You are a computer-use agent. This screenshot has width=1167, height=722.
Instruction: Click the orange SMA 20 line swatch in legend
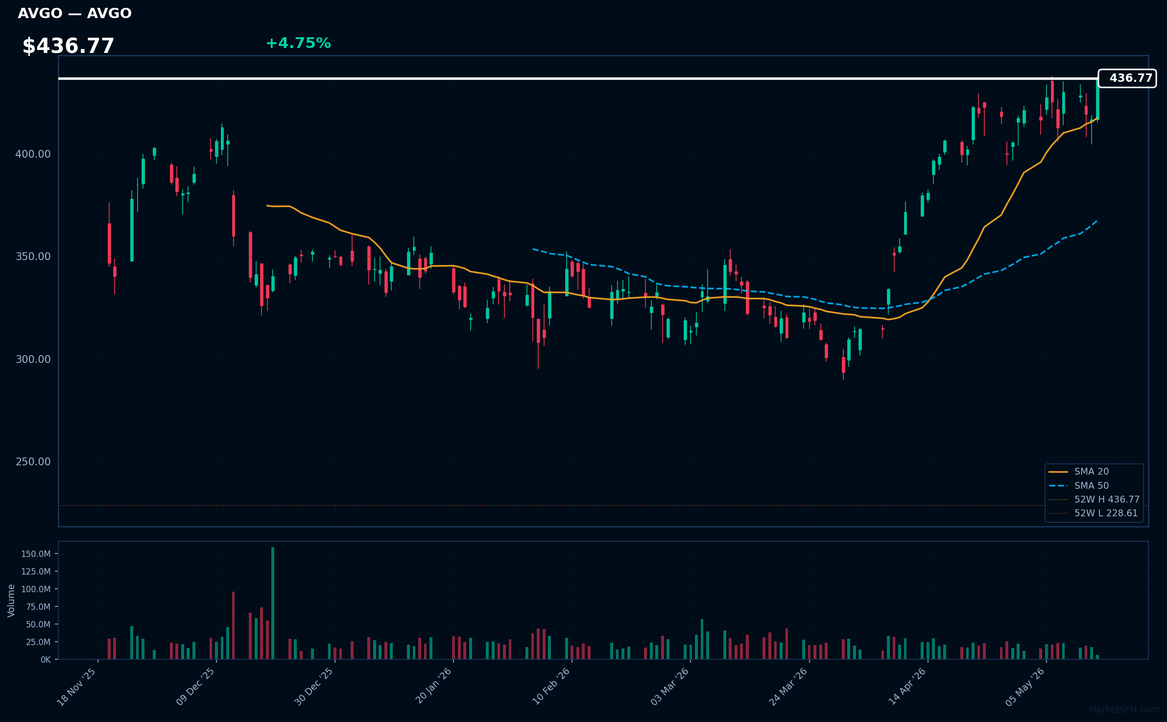[x=1058, y=472]
